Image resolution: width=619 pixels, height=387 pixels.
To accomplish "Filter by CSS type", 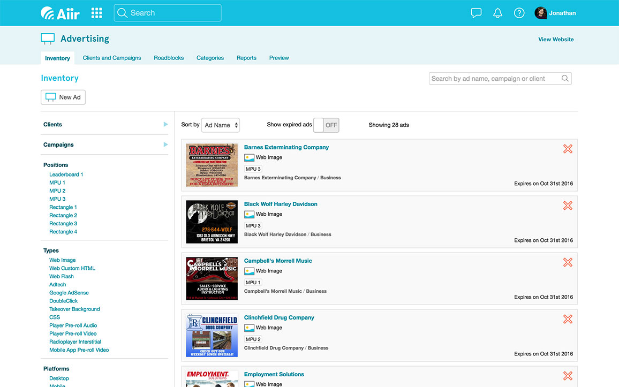I will point(55,317).
